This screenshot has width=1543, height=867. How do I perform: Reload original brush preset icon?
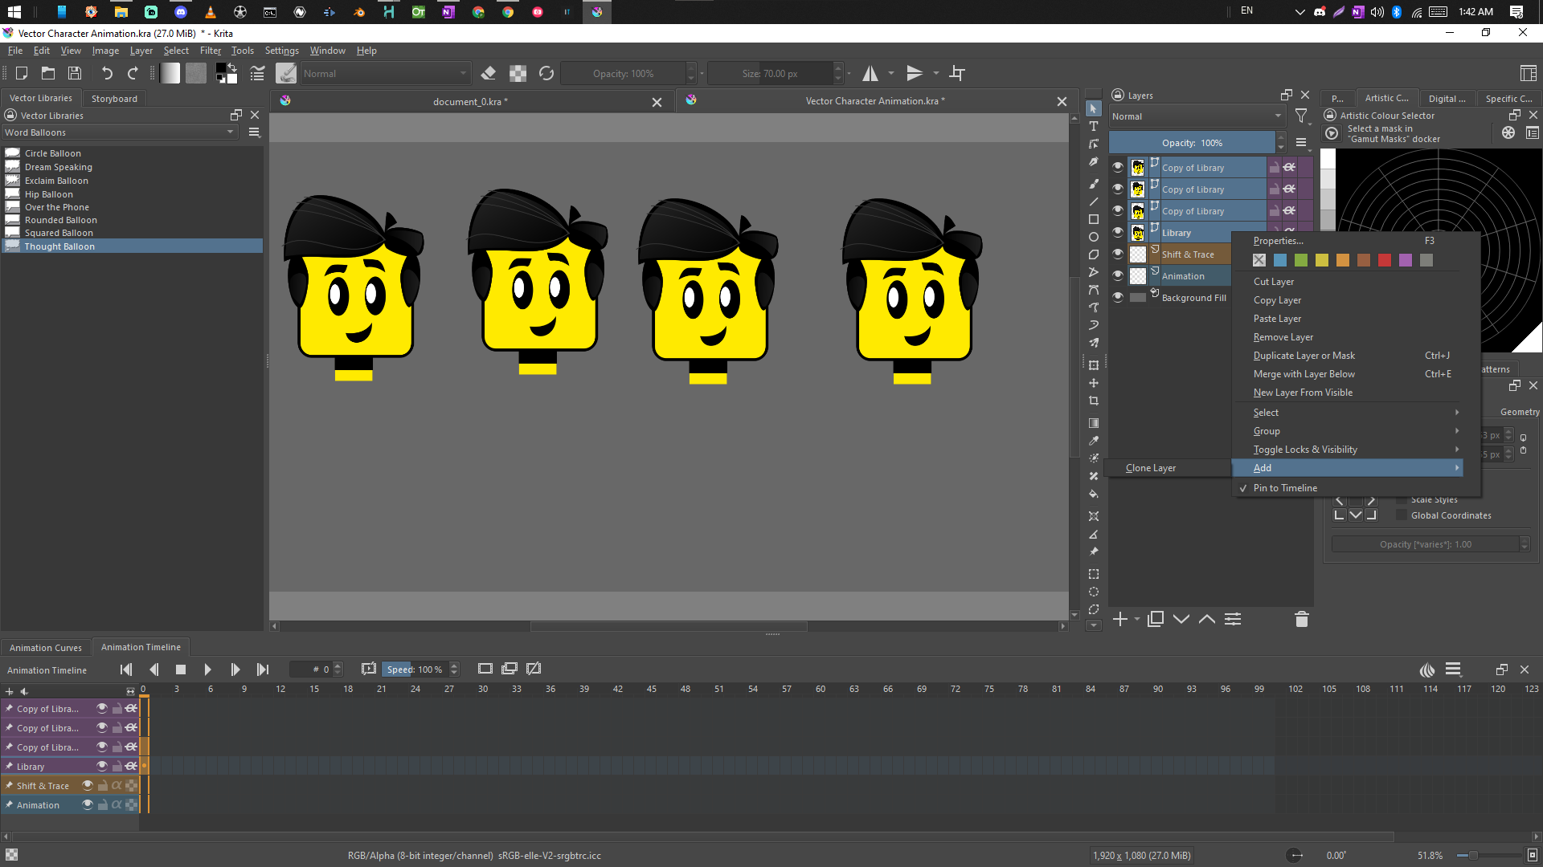tap(546, 73)
